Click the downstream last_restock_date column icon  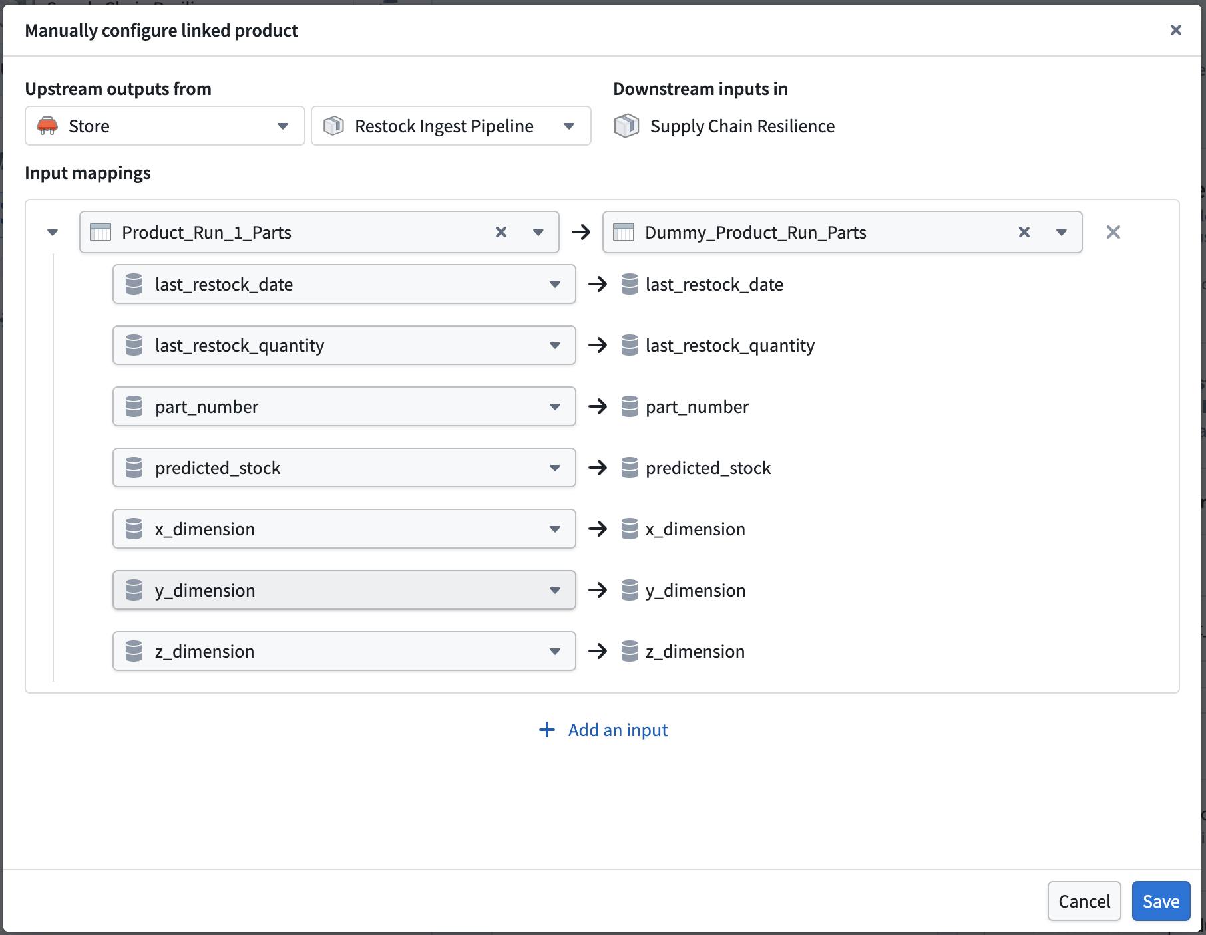630,284
